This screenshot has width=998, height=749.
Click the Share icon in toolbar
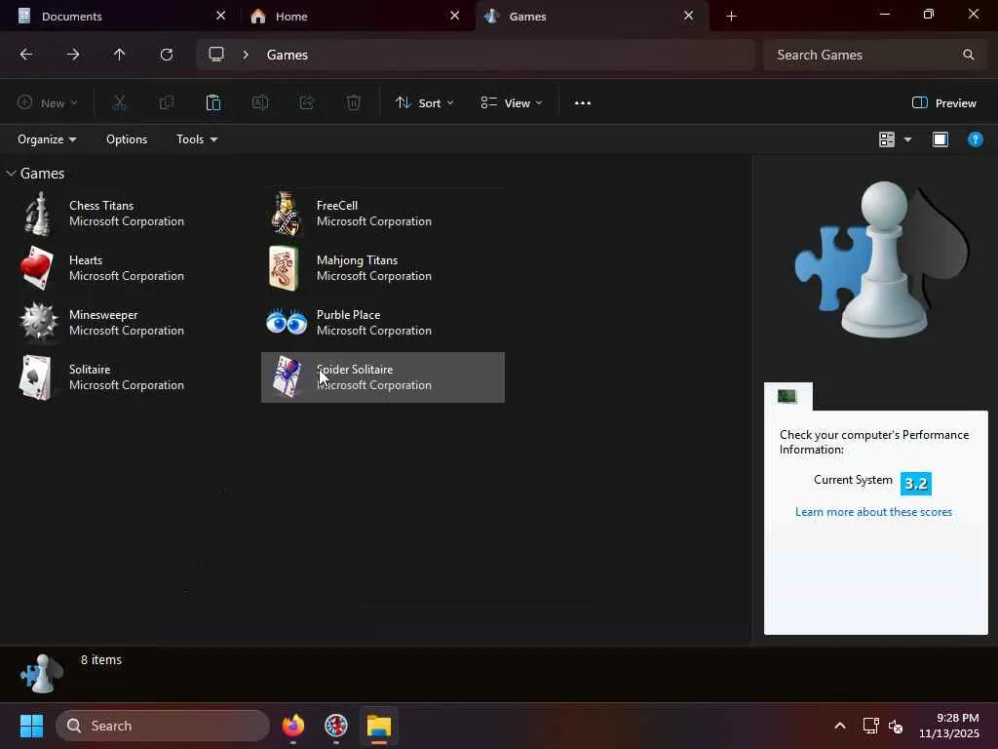point(307,102)
